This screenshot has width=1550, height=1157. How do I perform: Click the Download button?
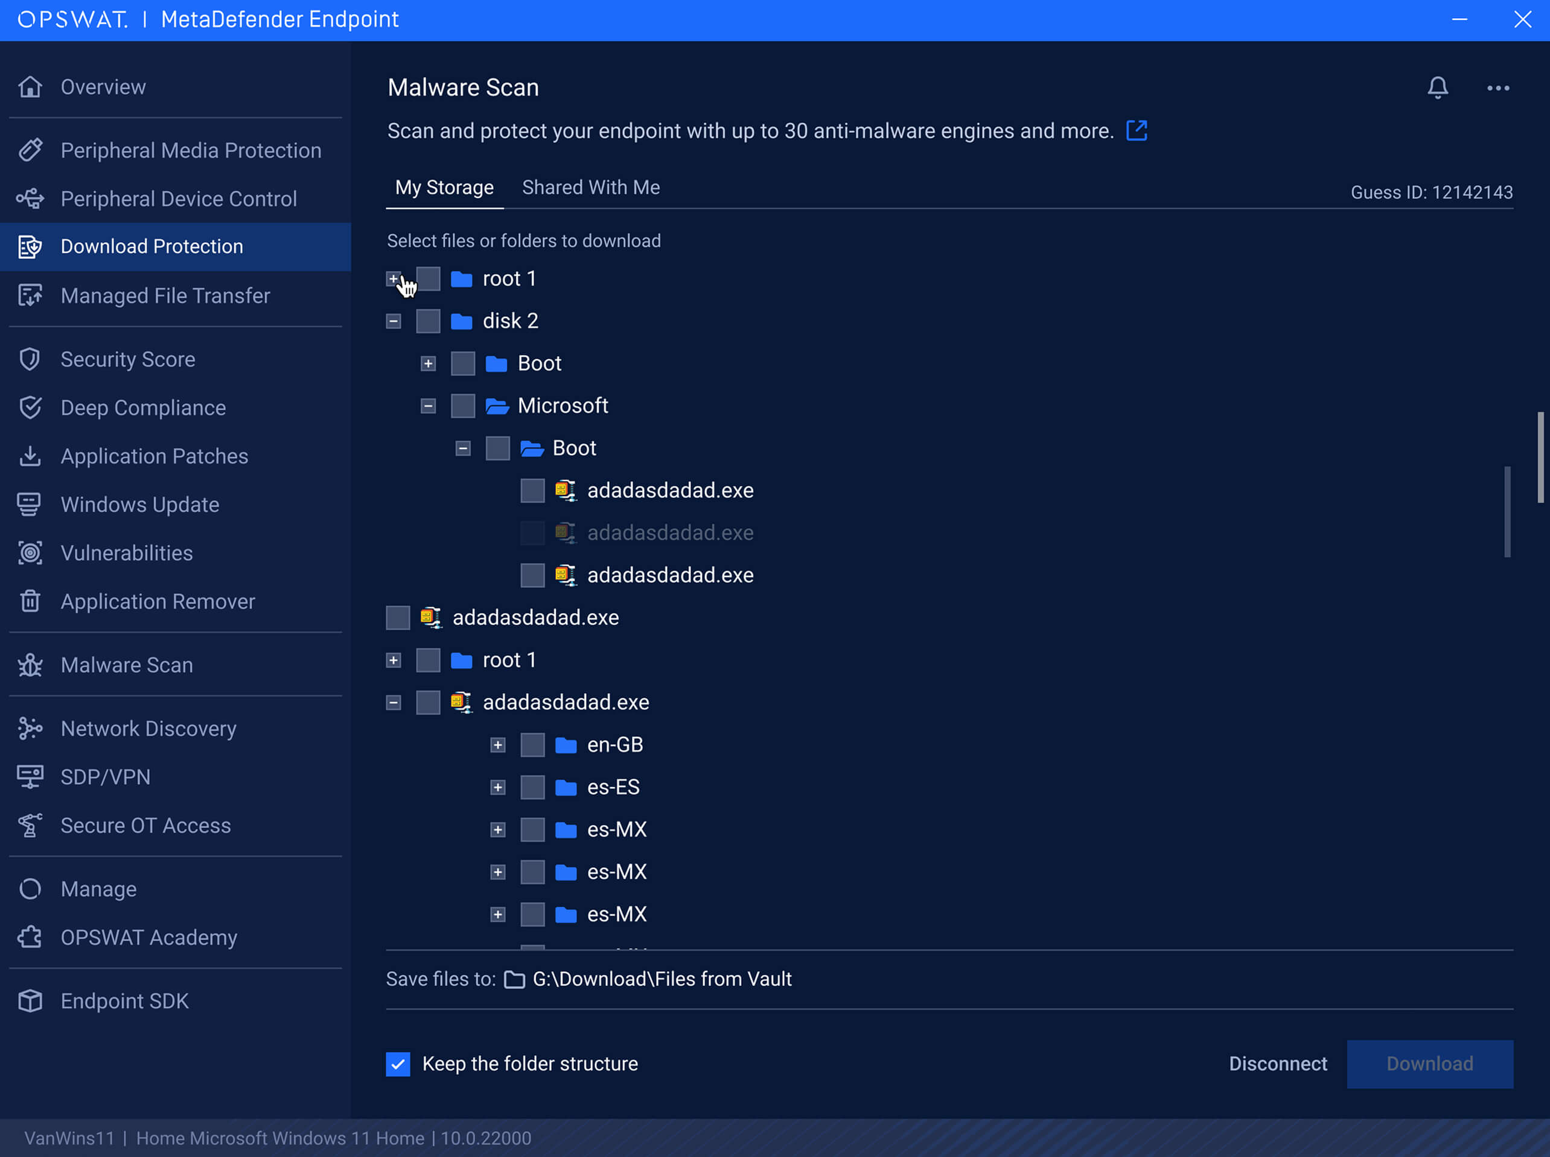tap(1429, 1064)
